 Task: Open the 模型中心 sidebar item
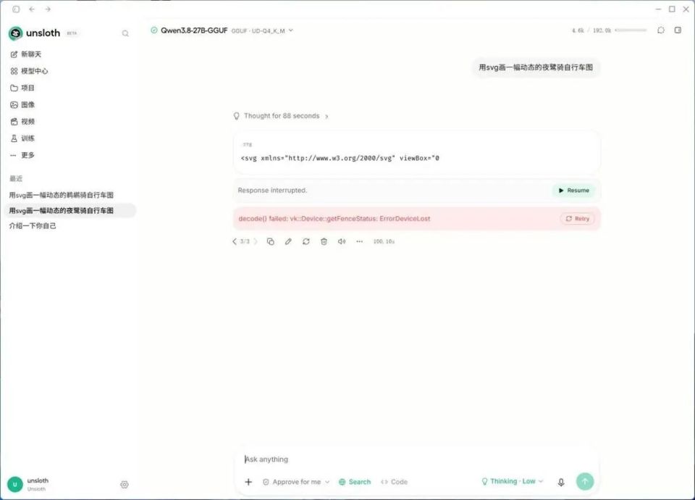(x=29, y=71)
